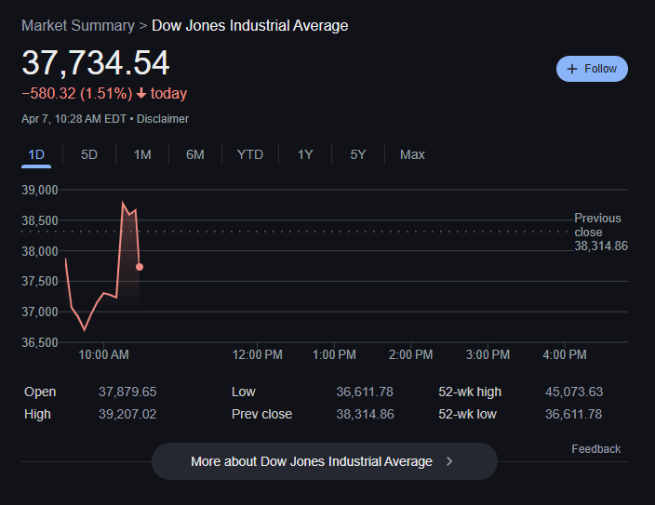This screenshot has width=655, height=505.
Task: Click the 52-wk high value 45,073.63
Action: [574, 392]
